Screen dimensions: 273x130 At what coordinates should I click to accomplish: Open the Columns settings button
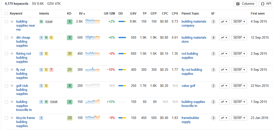point(245,4)
